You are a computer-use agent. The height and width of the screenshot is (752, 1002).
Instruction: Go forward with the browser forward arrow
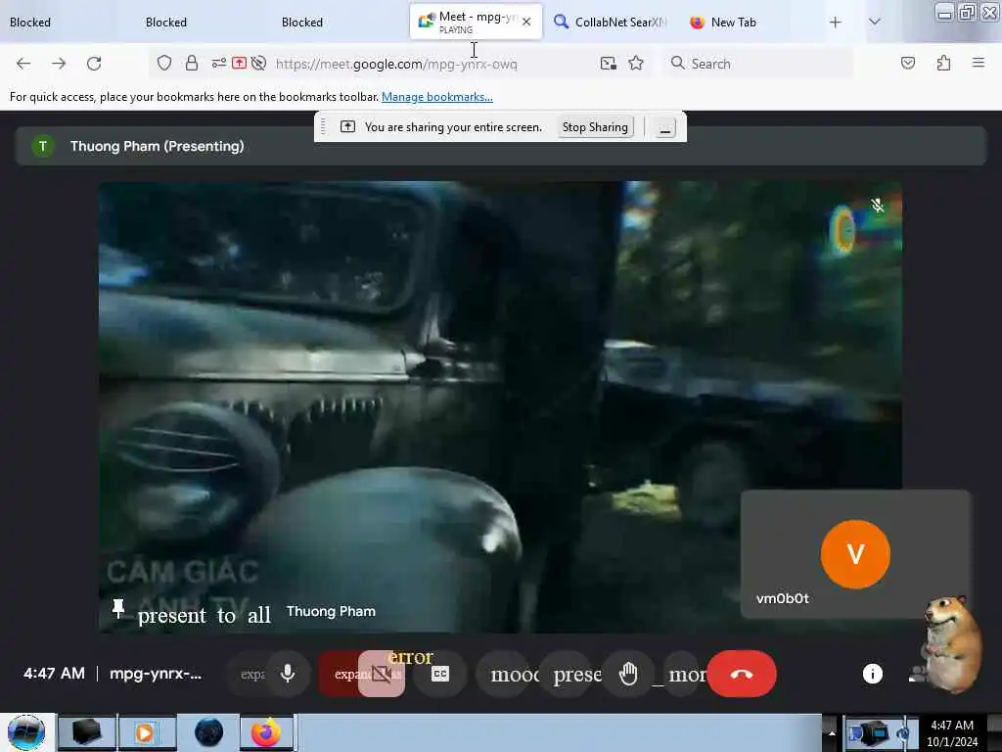(59, 64)
